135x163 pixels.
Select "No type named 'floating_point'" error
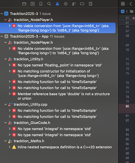tap(60, 65)
